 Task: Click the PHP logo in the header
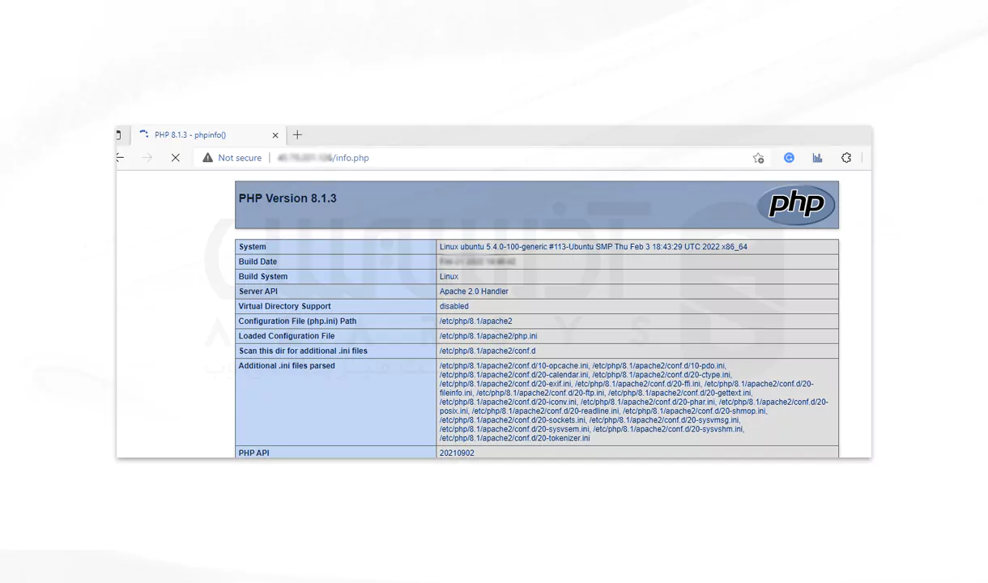[796, 204]
